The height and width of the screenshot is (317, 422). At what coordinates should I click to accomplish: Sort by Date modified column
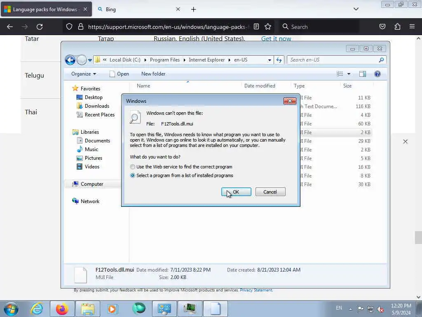pyautogui.click(x=260, y=86)
